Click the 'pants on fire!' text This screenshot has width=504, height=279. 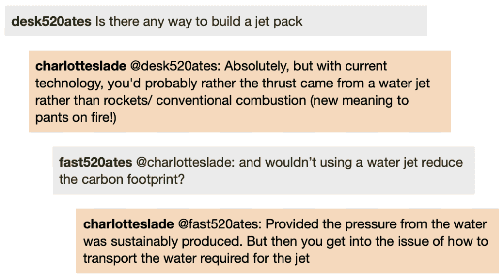pyautogui.click(x=76, y=118)
